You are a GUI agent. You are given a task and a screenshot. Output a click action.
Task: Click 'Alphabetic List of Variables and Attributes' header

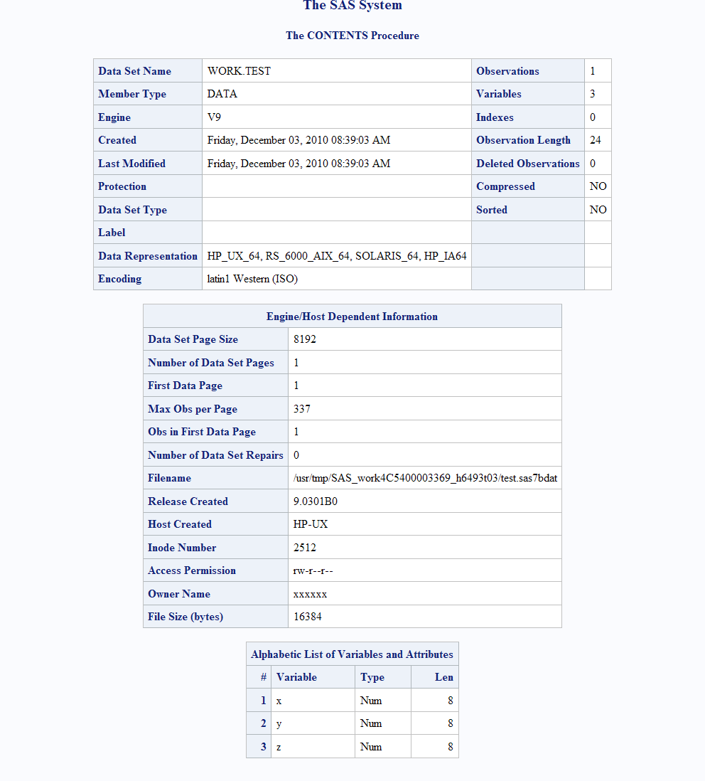tap(352, 654)
